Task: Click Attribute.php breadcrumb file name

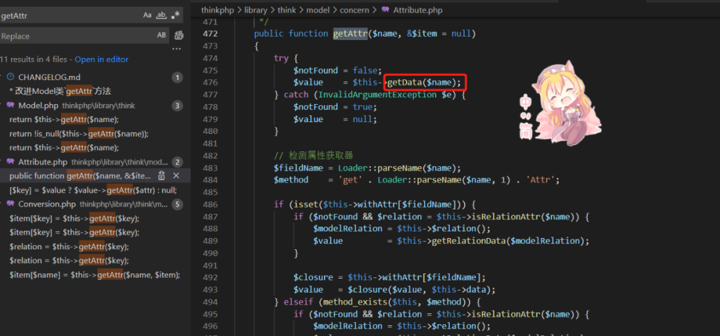Action: [418, 9]
